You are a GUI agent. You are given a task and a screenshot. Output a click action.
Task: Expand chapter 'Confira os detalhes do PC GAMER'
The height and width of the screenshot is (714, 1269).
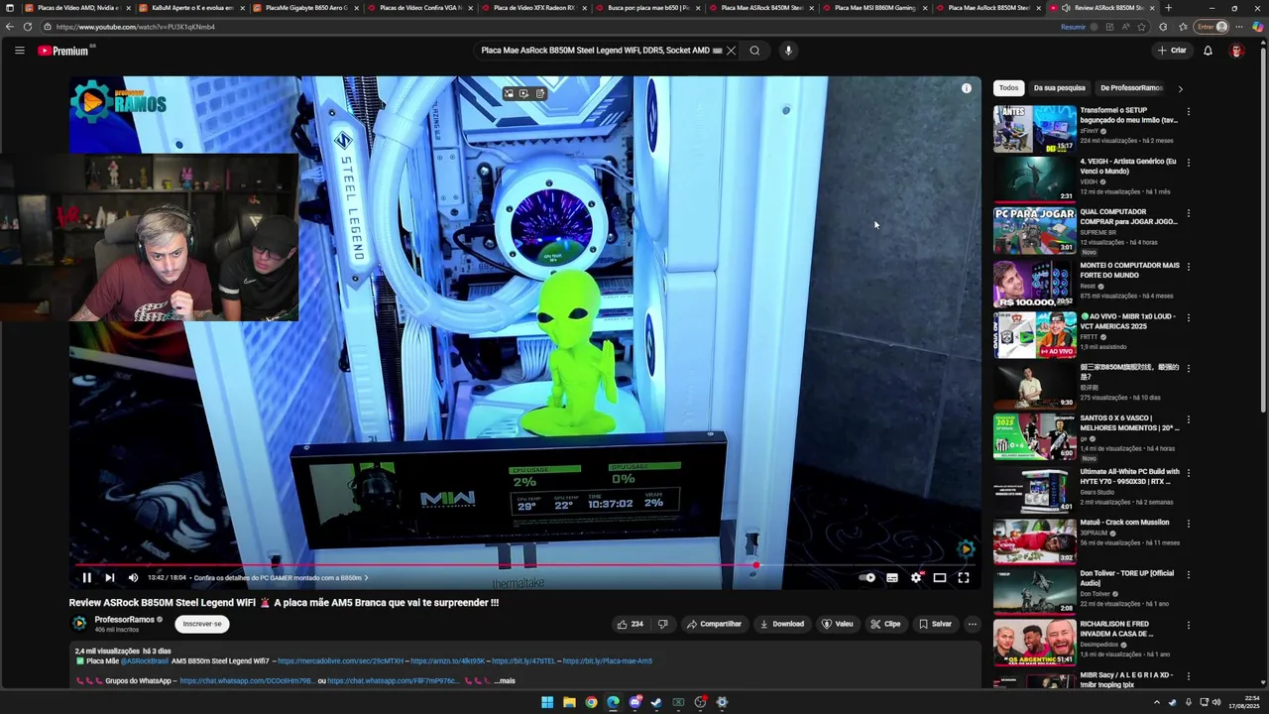tap(281, 577)
